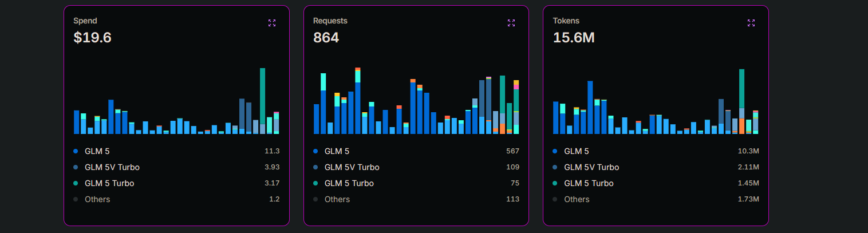868x233 pixels.
Task: Click the tallest green bar in Tokens chart
Action: coord(742,89)
